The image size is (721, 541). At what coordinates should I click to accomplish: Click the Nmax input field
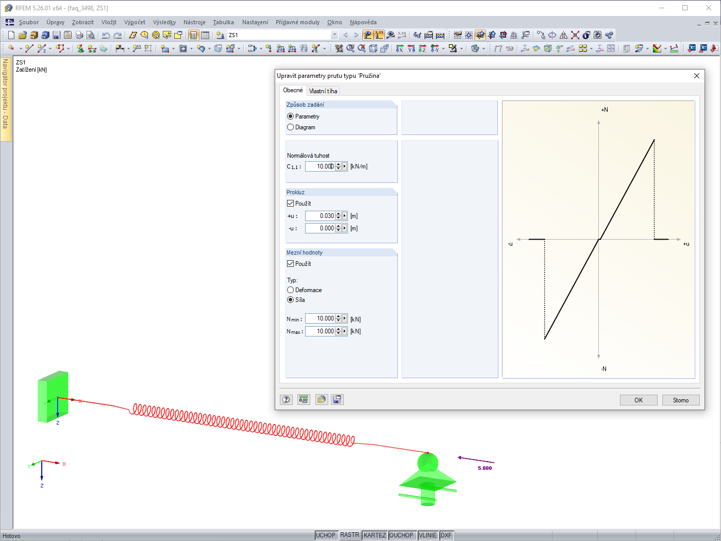[320, 331]
